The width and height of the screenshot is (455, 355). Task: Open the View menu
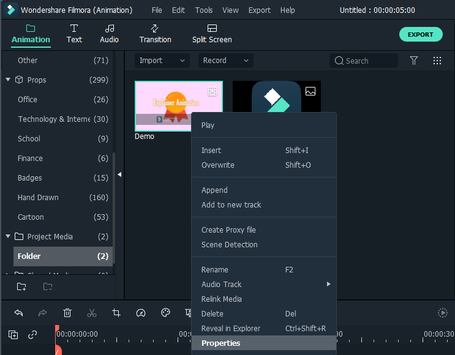[x=230, y=10]
